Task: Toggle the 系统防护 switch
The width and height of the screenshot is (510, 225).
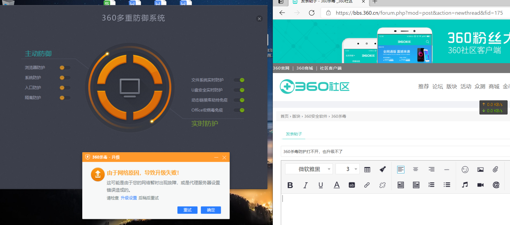Action: (x=65, y=78)
